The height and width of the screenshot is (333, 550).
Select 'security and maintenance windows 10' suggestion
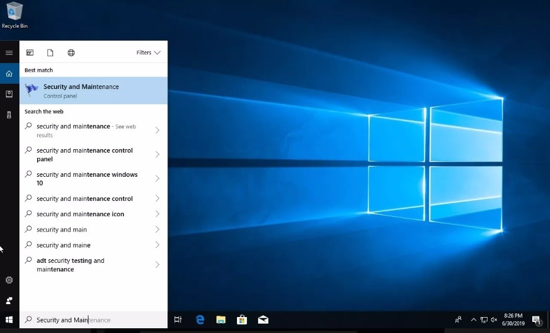pyautogui.click(x=87, y=179)
